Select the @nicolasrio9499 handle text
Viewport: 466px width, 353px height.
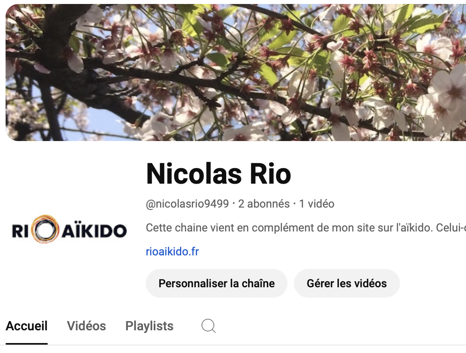tap(187, 204)
